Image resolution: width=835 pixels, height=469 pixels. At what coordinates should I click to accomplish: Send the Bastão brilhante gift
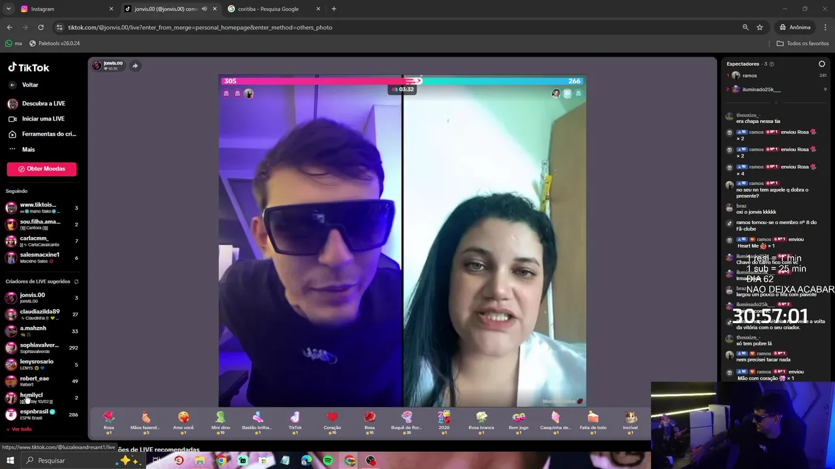click(258, 421)
